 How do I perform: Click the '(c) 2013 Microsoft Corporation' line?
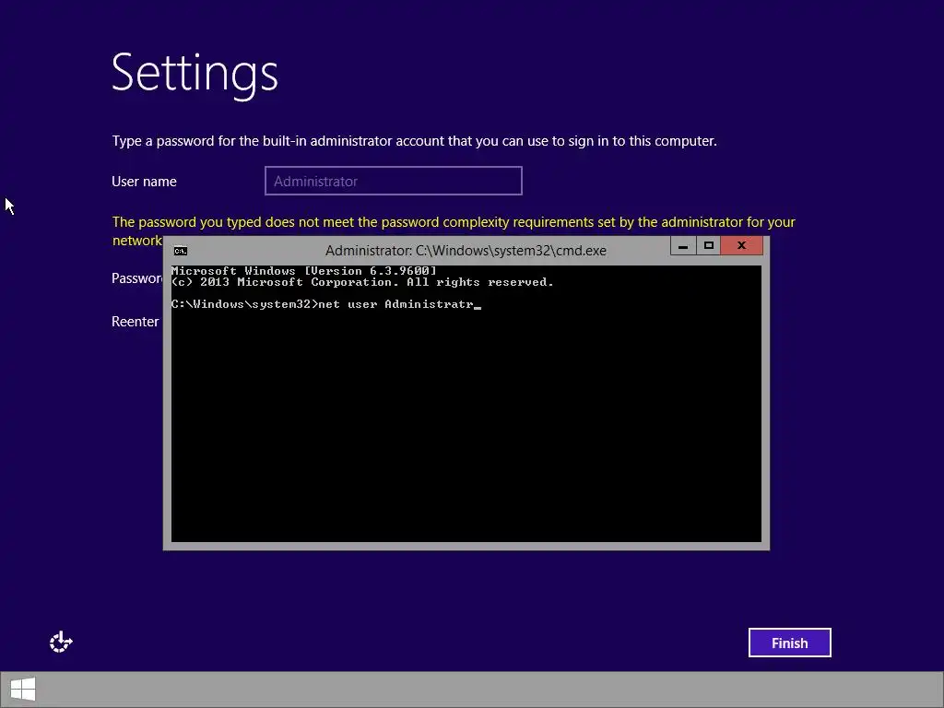coord(362,282)
